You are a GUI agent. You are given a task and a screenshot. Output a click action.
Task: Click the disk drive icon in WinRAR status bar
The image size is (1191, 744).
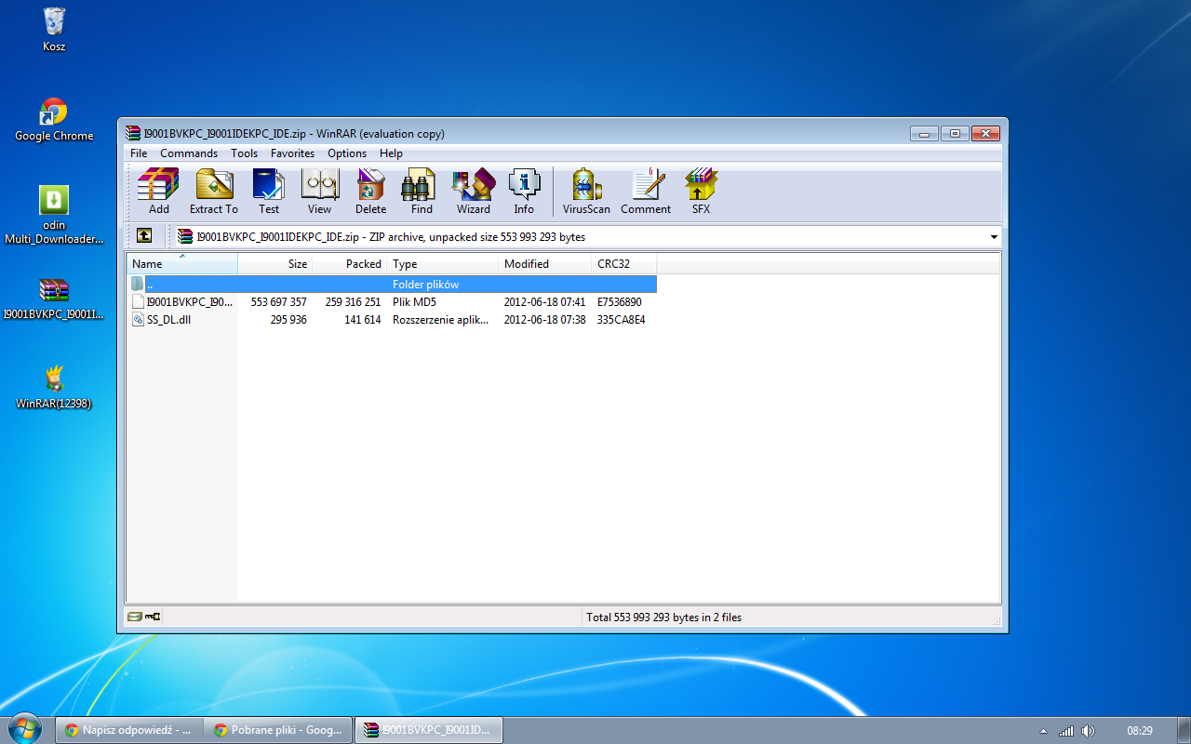135,617
